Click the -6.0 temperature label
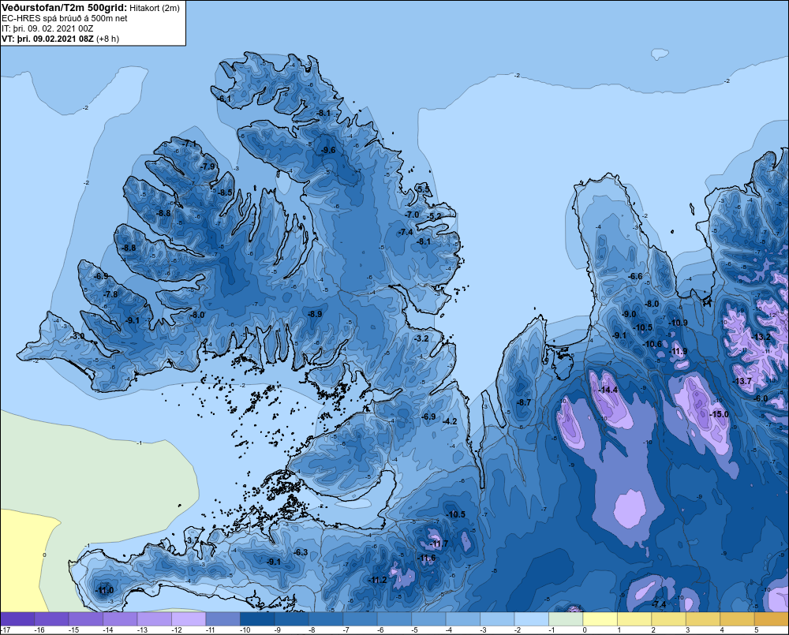 point(761,398)
